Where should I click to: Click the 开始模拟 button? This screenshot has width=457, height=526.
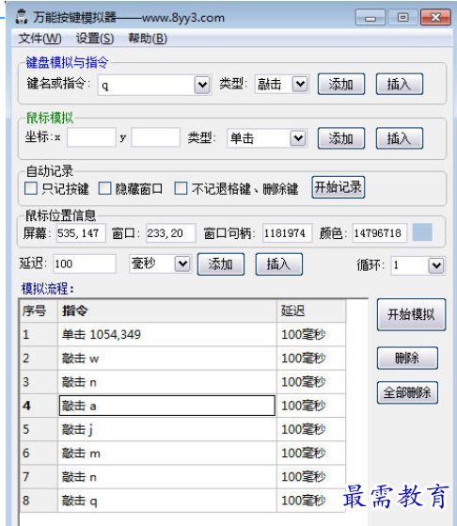pyautogui.click(x=412, y=314)
